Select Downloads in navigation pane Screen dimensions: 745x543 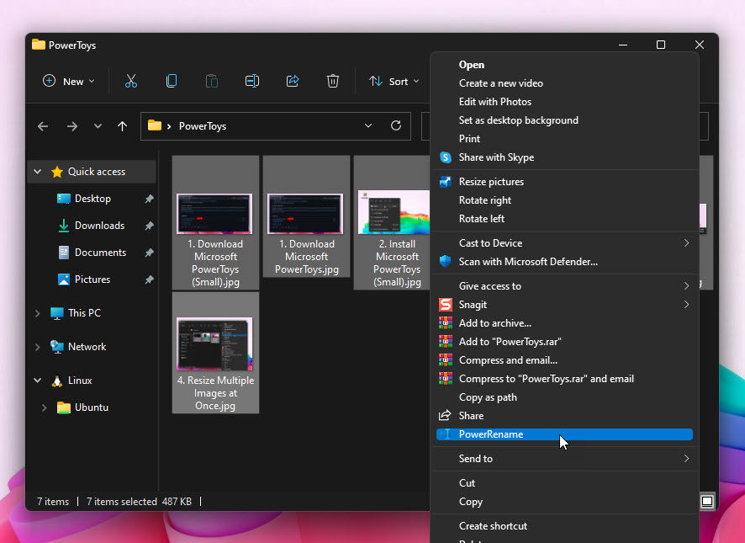pos(99,226)
